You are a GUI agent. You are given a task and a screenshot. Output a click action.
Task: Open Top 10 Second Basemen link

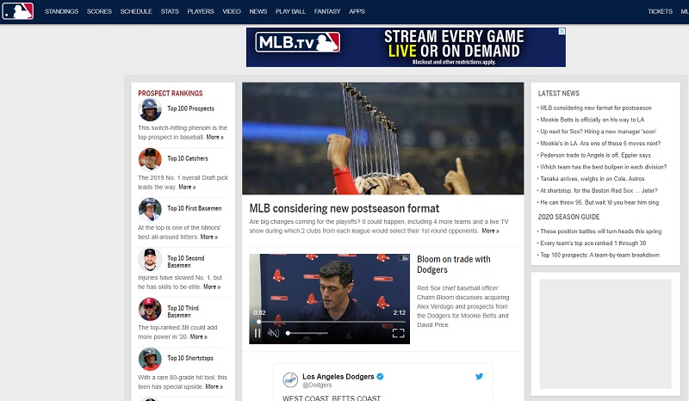tap(185, 262)
